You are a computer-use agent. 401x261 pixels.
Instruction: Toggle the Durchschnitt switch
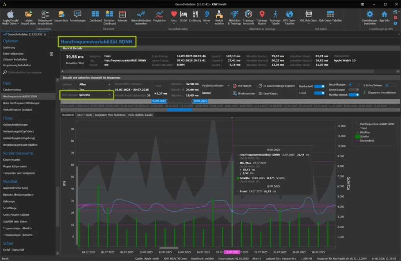(319, 86)
